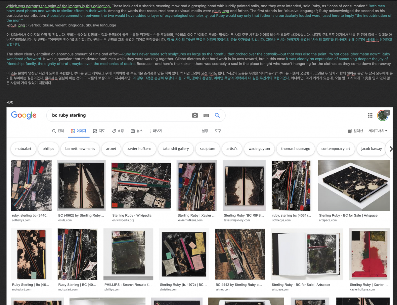Image resolution: width=397 pixels, height=305 pixels.
Task: Click the 'ocula.com' source link
Action: click(x=65, y=220)
